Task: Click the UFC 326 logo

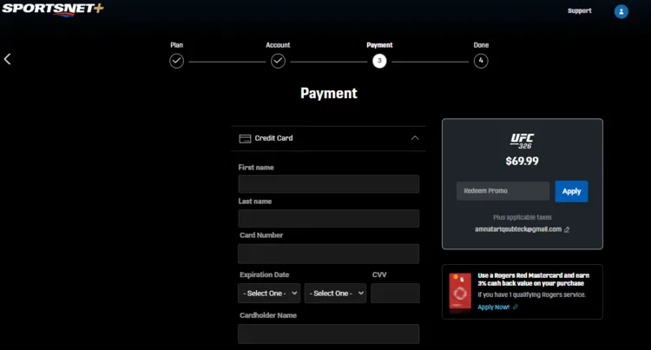Action: coord(522,140)
